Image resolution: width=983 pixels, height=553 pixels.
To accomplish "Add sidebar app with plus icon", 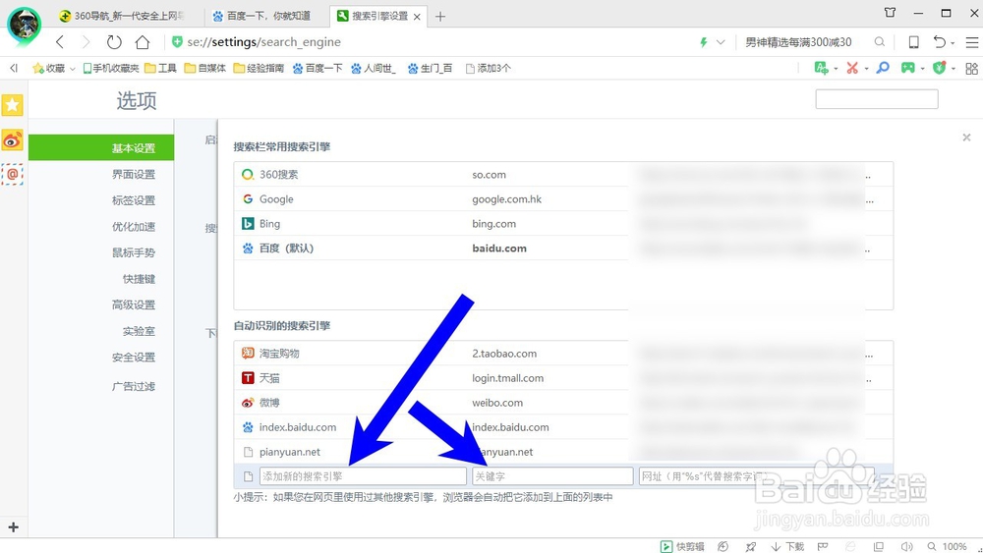I will tap(13, 527).
